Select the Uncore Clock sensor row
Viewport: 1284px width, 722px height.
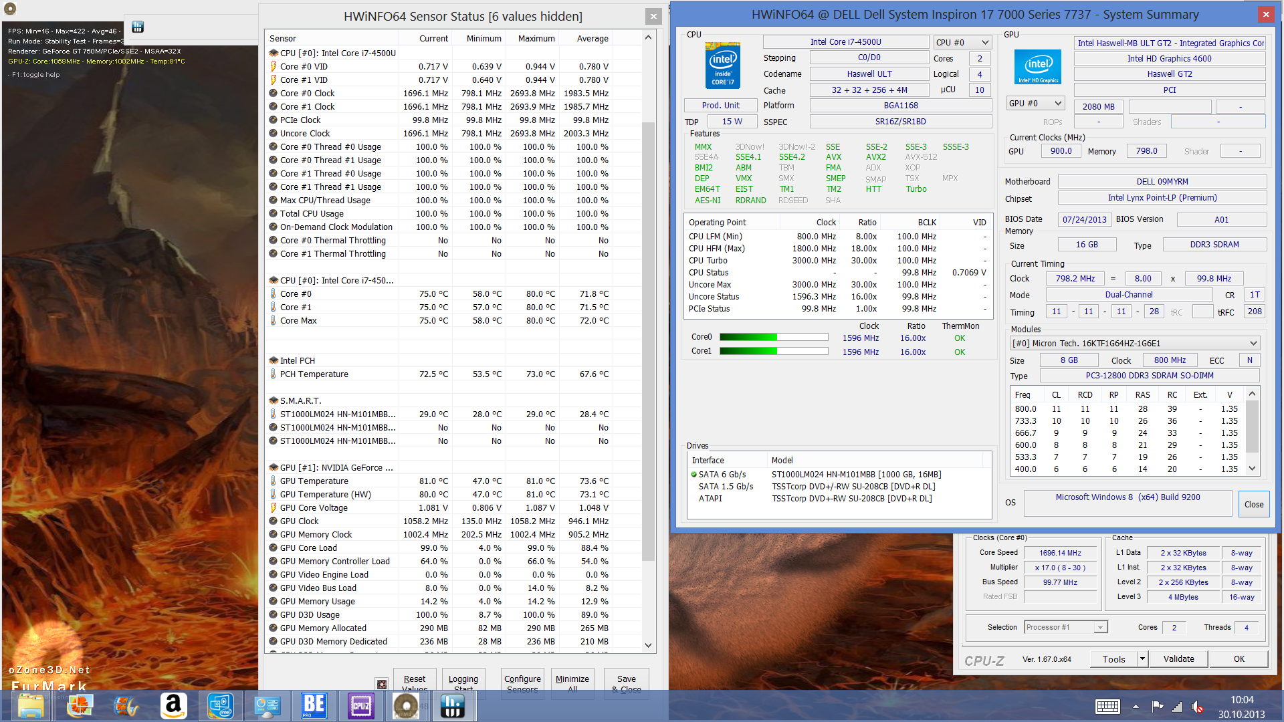pyautogui.click(x=439, y=133)
